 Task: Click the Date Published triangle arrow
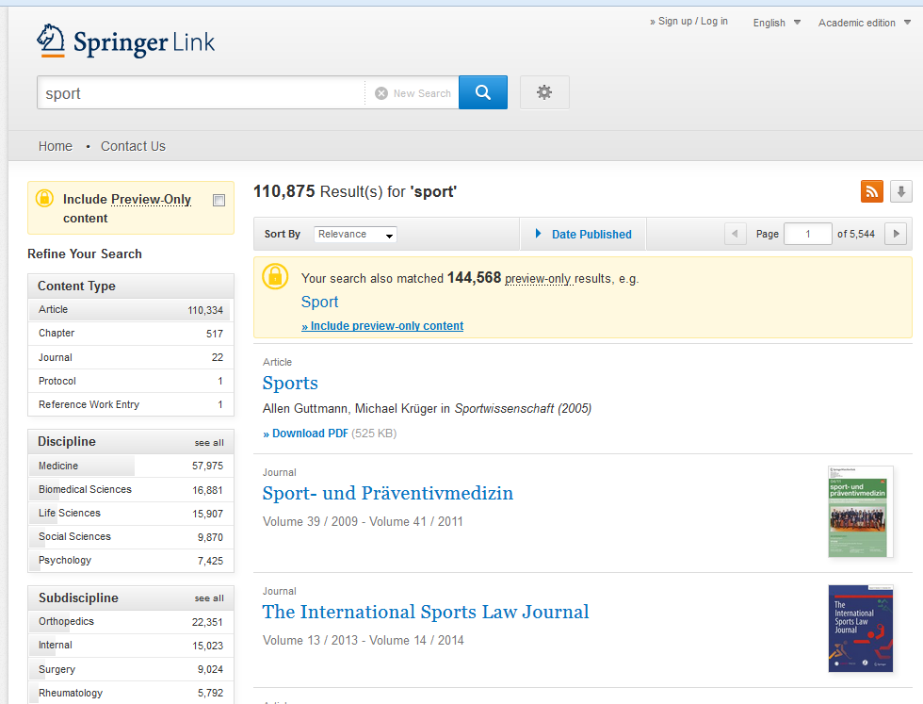(538, 234)
